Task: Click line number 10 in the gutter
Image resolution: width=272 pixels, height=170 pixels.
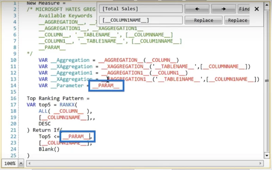Action: tap(13, 60)
